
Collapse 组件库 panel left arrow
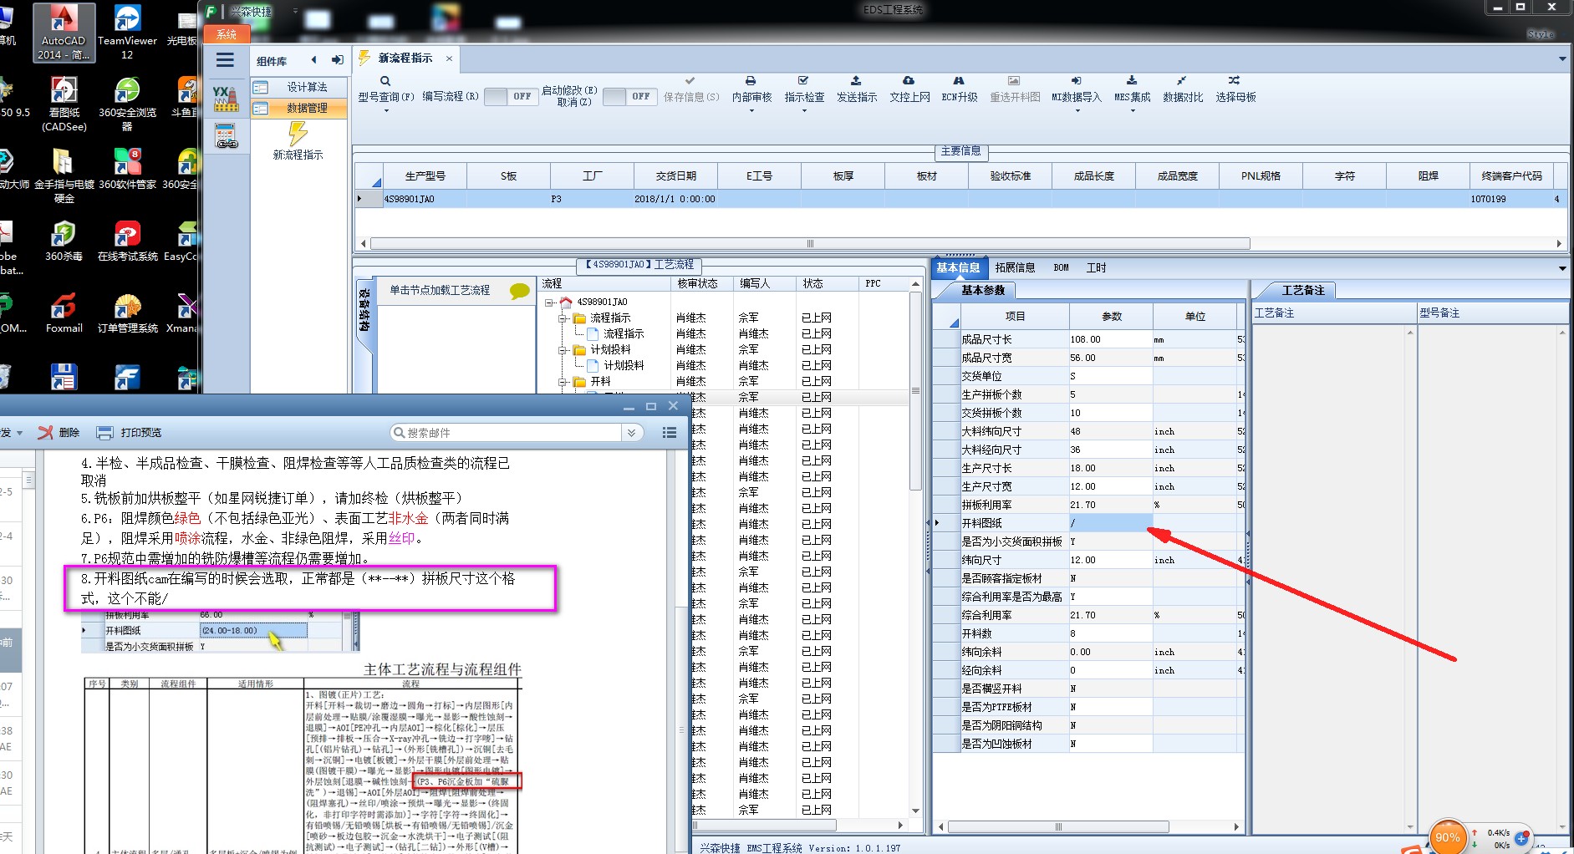pos(314,60)
